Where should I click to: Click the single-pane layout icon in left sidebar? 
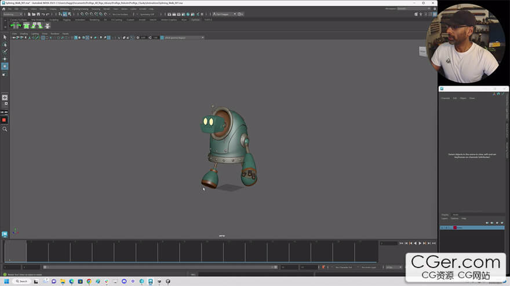[x=5, y=97]
